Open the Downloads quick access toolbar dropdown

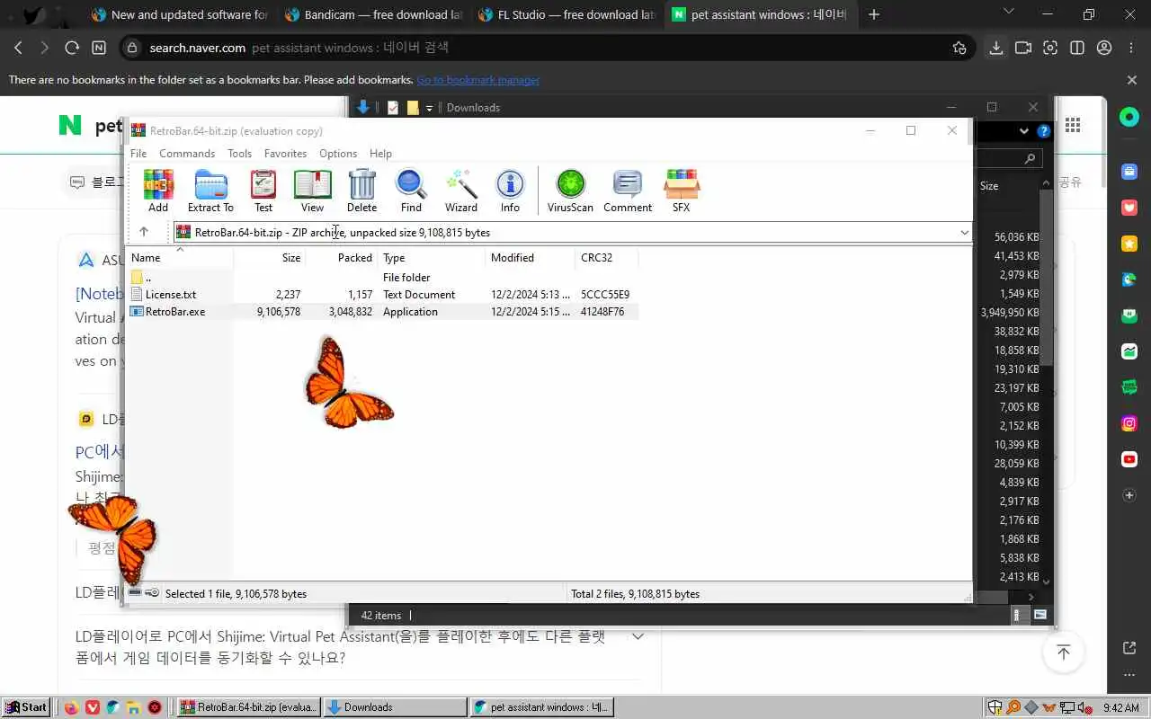point(429,108)
